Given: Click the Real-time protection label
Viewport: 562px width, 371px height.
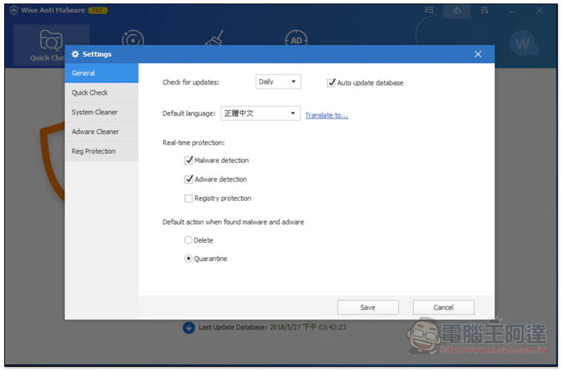Looking at the screenshot, I should (x=193, y=143).
